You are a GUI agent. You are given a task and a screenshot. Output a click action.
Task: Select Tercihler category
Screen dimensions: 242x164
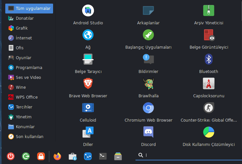[29, 107]
